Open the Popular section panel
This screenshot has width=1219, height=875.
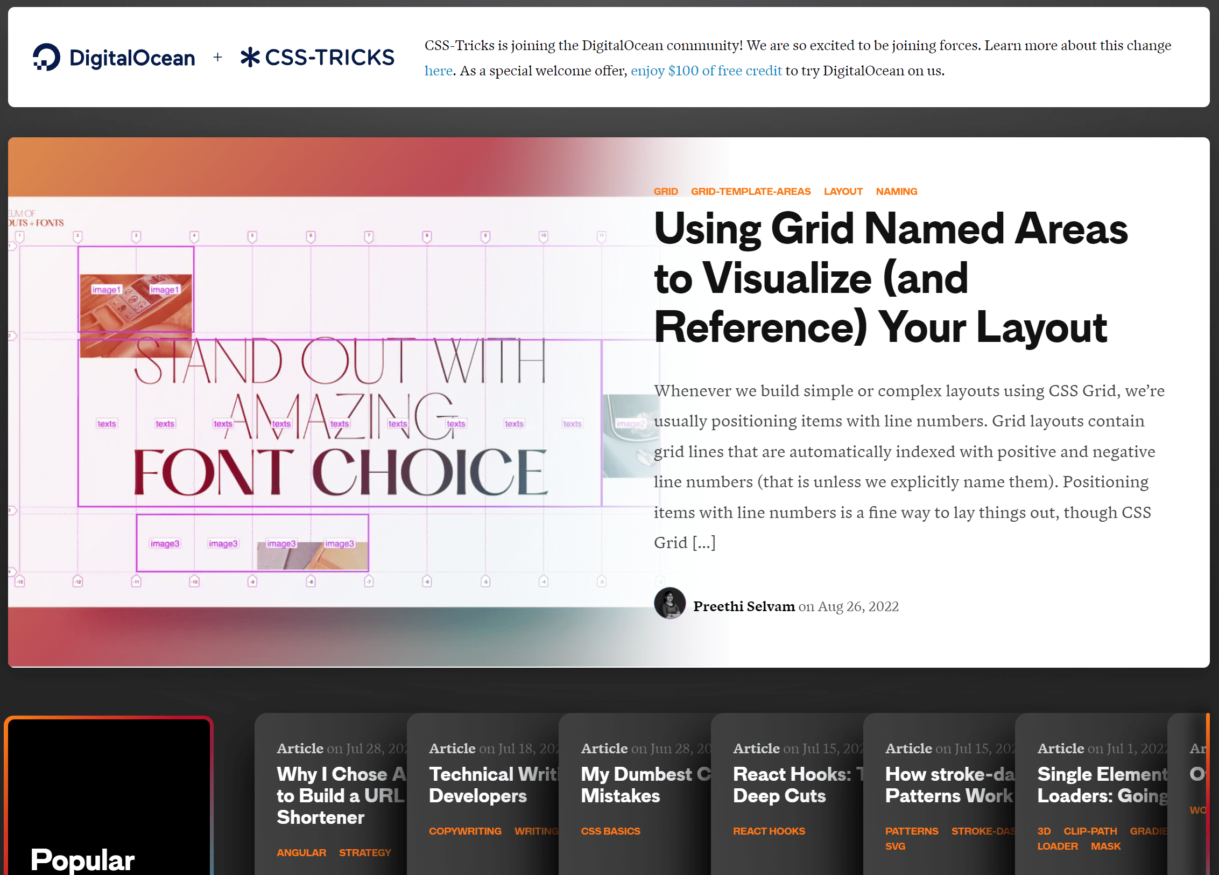coord(108,792)
